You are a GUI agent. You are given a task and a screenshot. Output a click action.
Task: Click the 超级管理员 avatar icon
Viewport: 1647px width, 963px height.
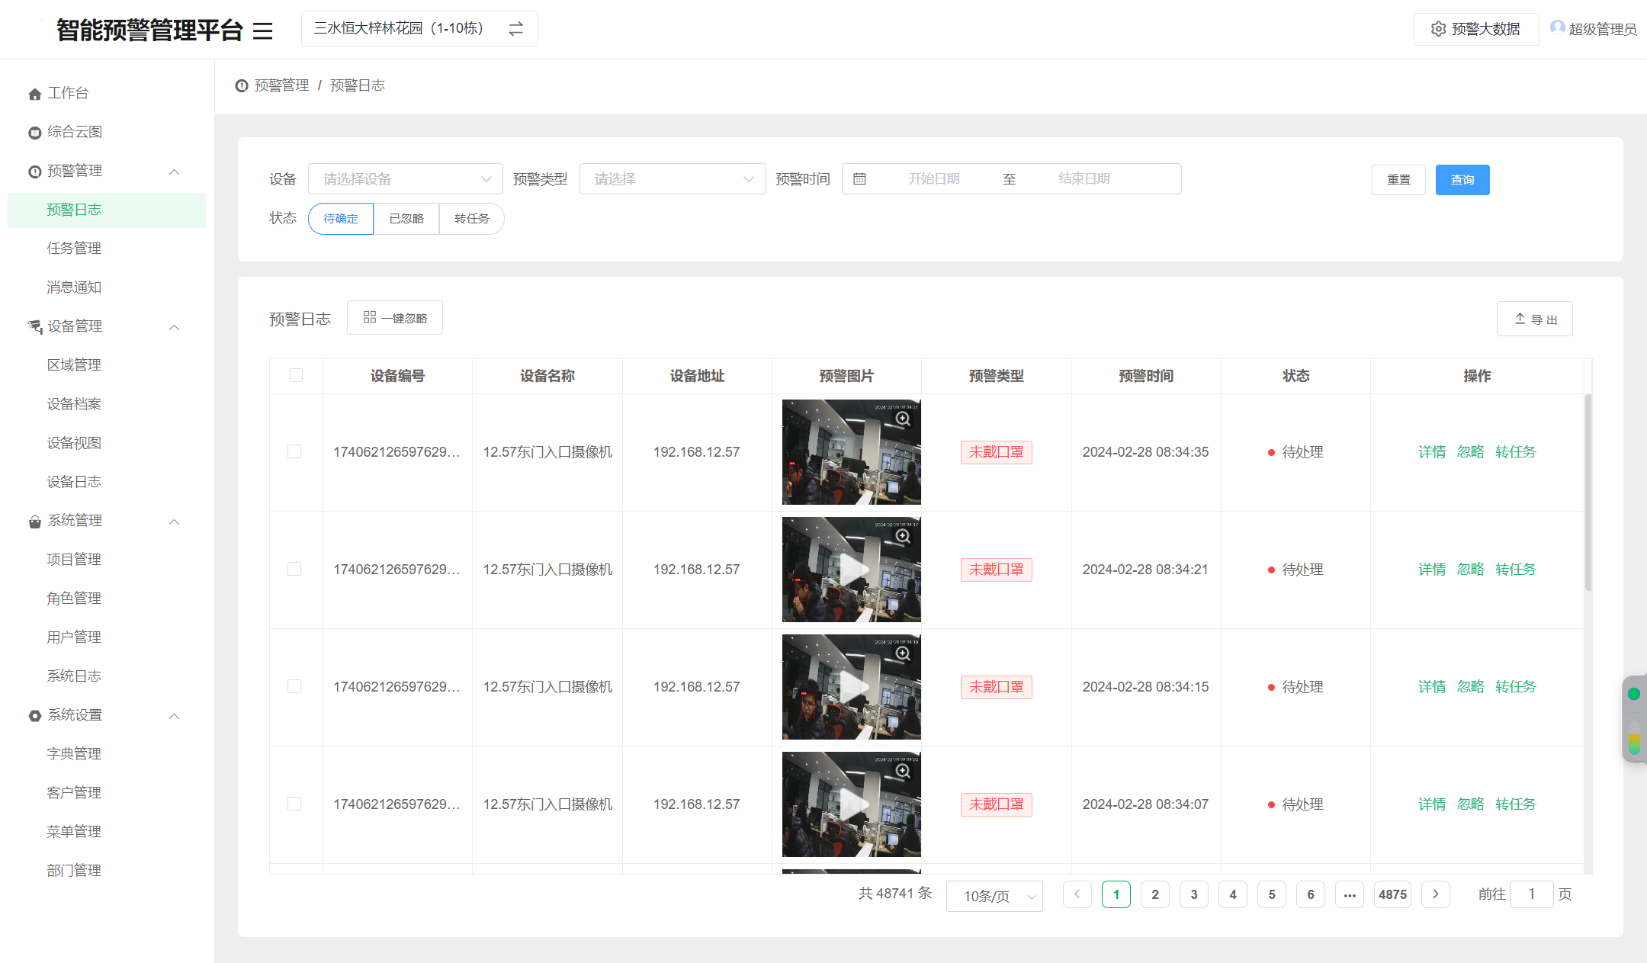tap(1557, 28)
